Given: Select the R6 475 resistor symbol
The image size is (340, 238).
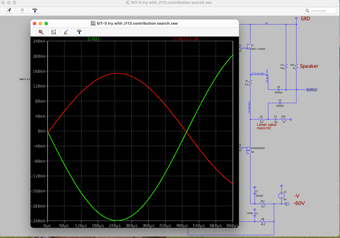Looking at the screenshot, I should pyautogui.click(x=263, y=221).
